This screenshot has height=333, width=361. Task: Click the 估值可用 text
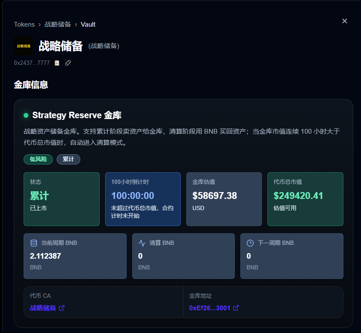[x=285, y=208]
